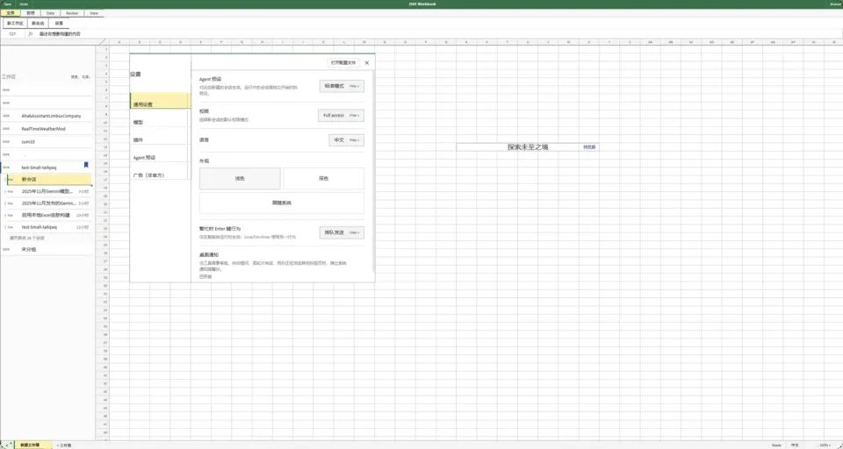Image resolution: width=843 pixels, height=449 pixels.
Task: Click the select-all corner of the grid
Action: point(102,42)
